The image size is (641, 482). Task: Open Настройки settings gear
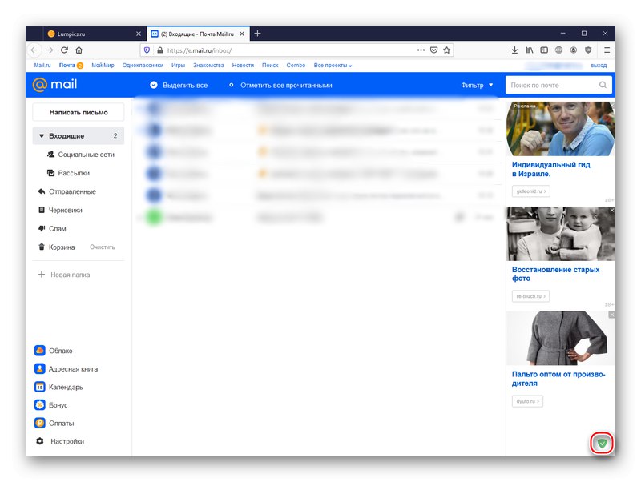(59, 441)
